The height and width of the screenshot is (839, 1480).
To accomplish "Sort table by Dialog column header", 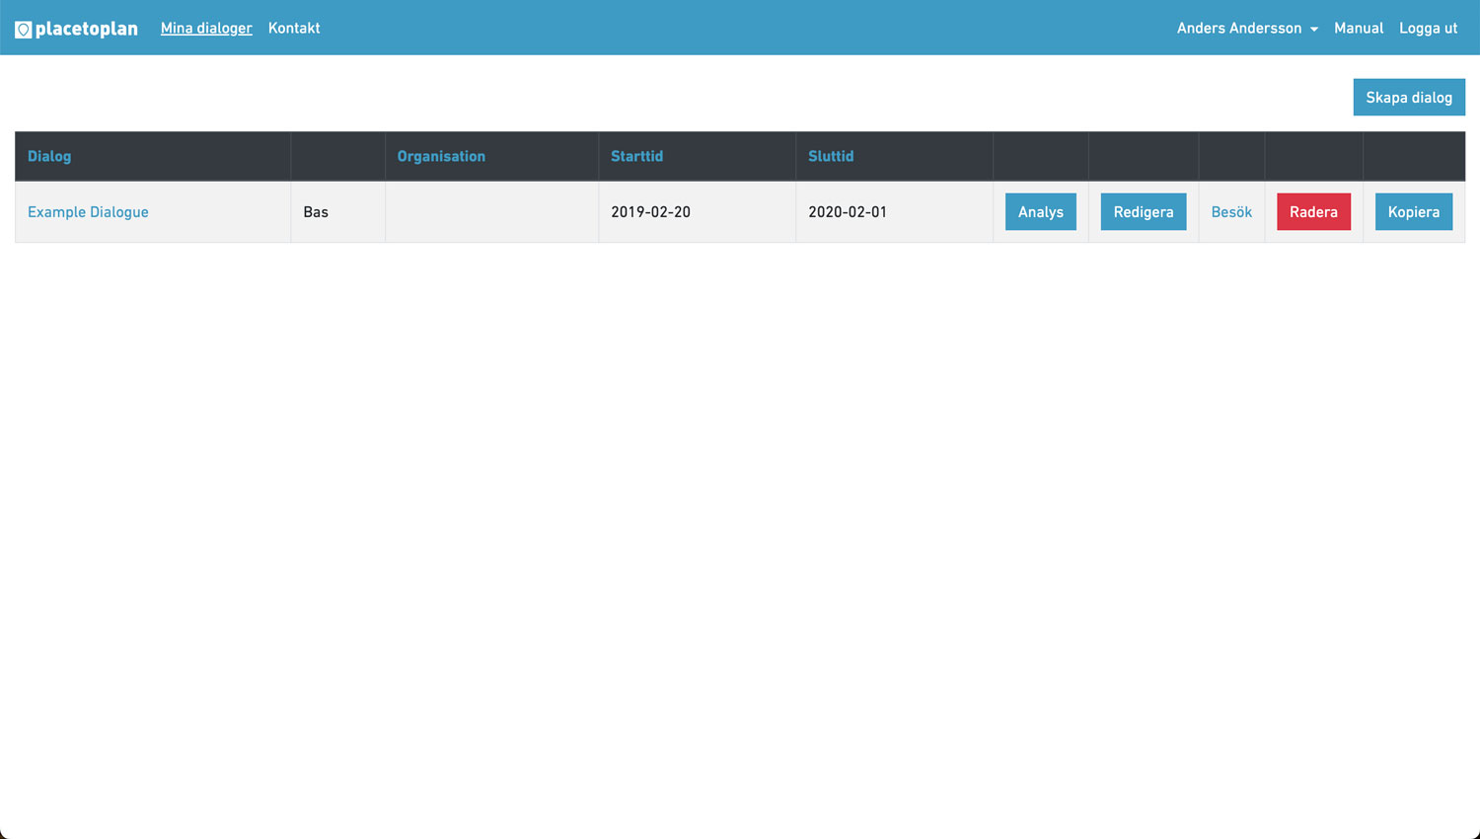I will 49,156.
